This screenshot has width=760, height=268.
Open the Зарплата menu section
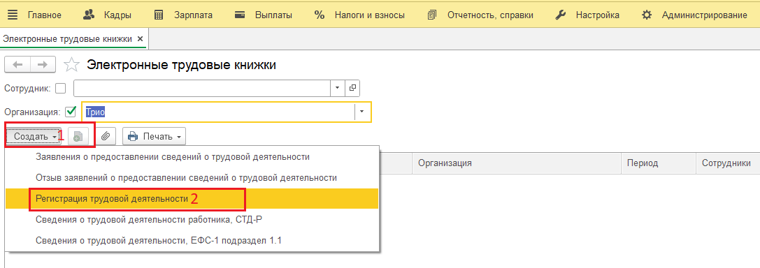[194, 15]
